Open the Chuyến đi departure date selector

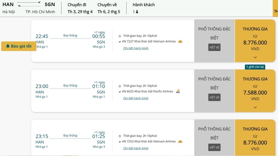[80, 8]
